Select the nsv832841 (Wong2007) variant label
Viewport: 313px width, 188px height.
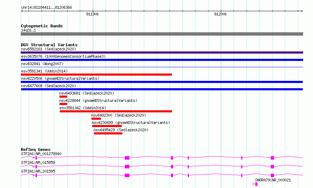click(x=42, y=64)
